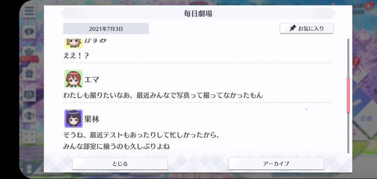Open the trophy cup icon
This screenshot has height=179, width=377.
point(29,116)
